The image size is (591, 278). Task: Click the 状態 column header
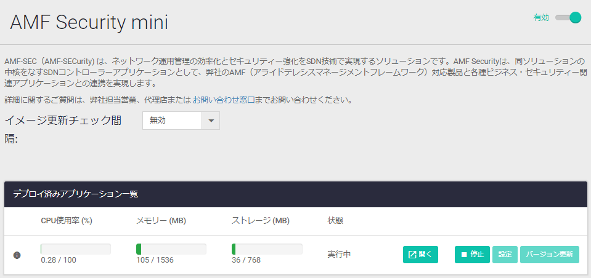[x=335, y=221]
